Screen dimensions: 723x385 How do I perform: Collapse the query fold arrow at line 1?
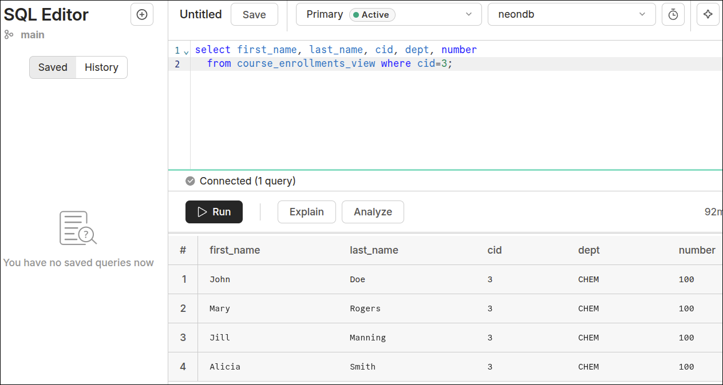(x=186, y=51)
